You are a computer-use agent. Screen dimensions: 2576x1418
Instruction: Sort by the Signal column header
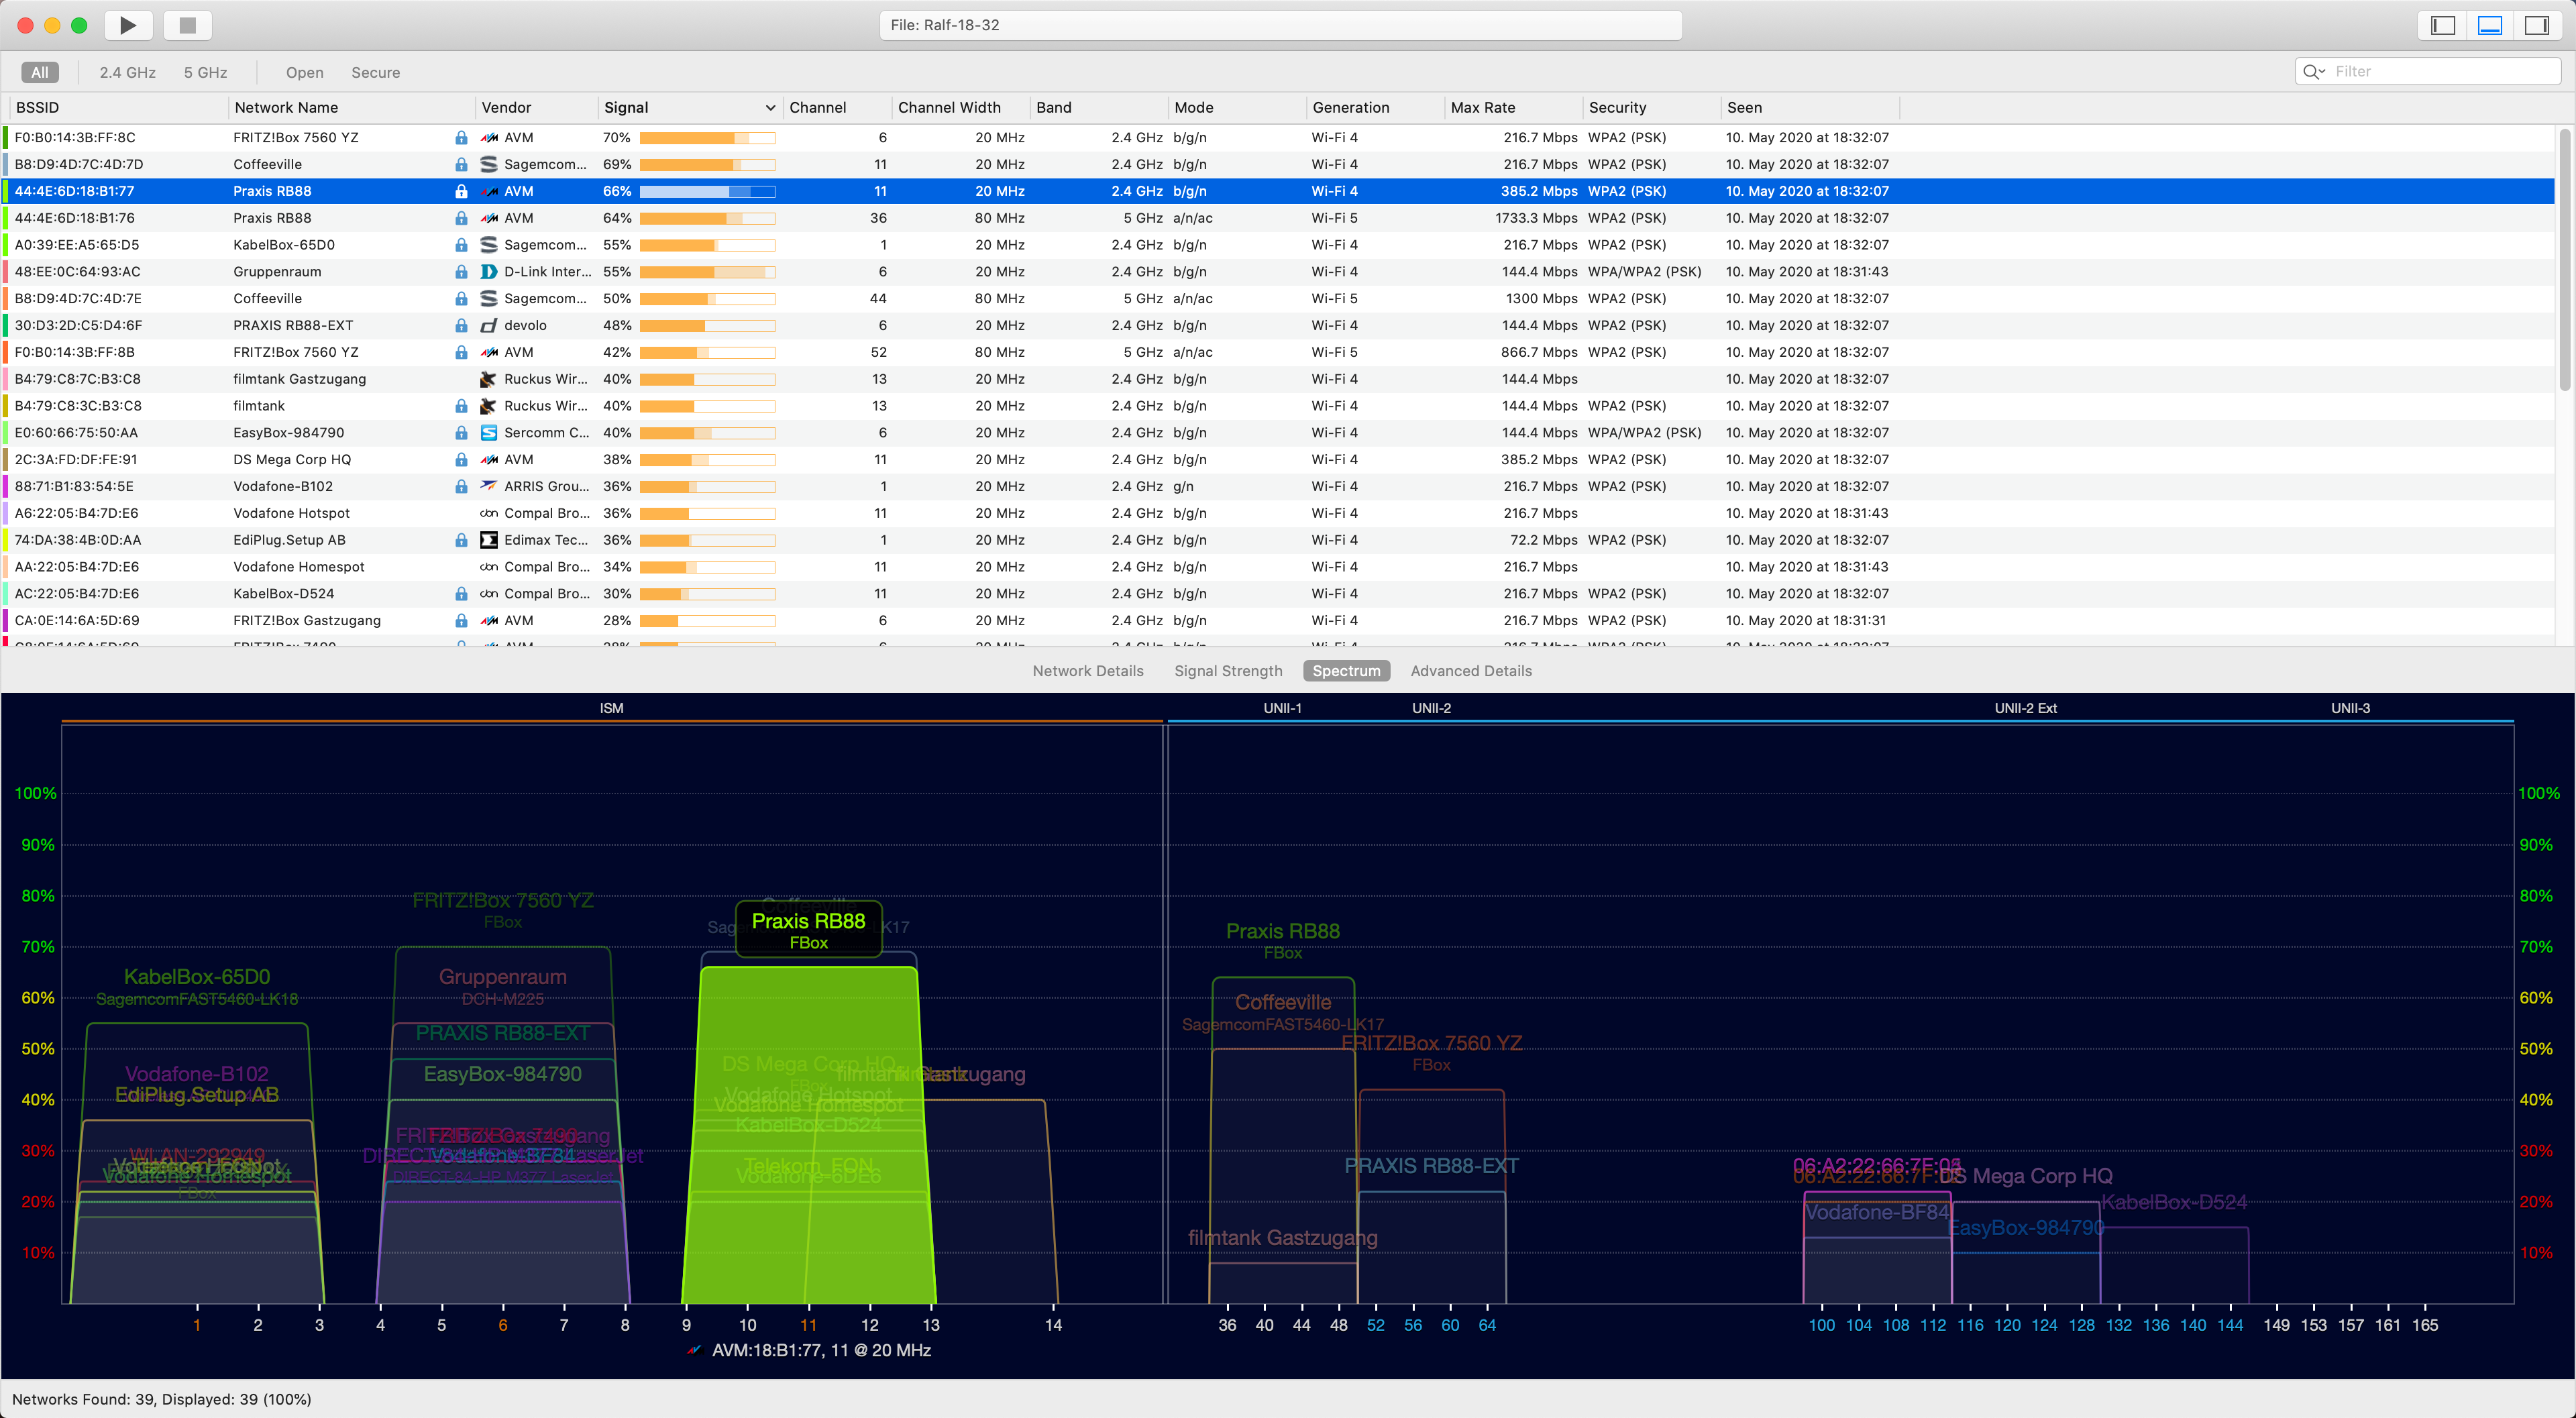point(626,107)
